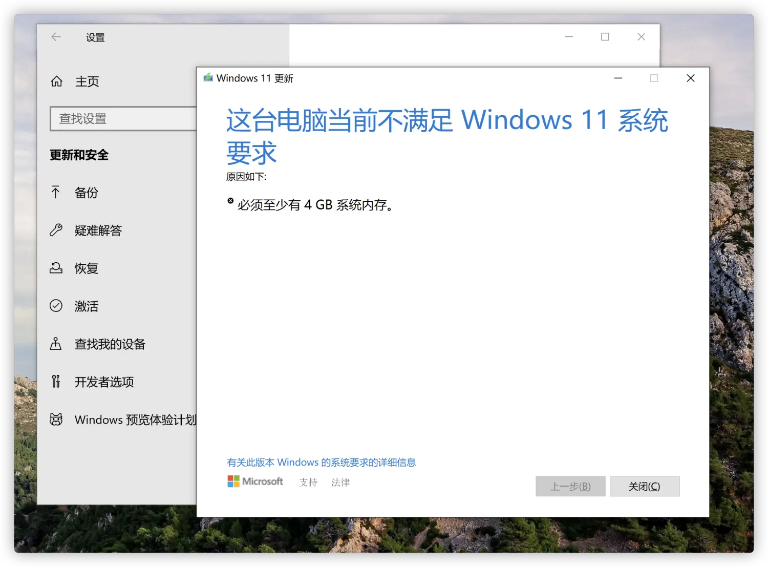Minimize the Settings window
The height and width of the screenshot is (567, 768).
569,37
